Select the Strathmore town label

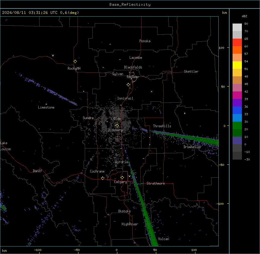tap(156, 183)
